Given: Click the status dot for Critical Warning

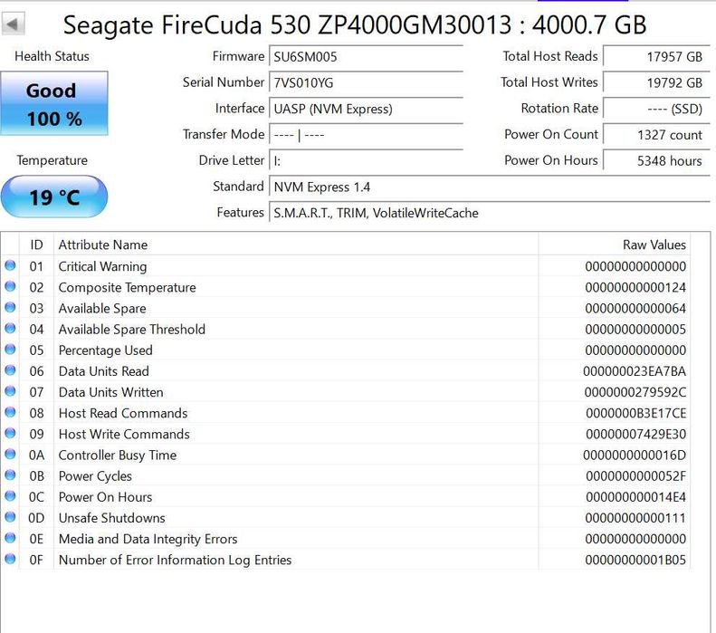Looking at the screenshot, I should (10, 265).
